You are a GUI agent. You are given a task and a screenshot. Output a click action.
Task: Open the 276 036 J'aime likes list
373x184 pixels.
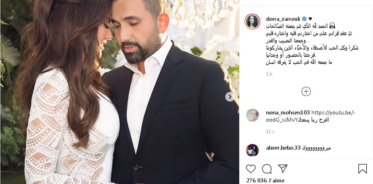pos(265,180)
